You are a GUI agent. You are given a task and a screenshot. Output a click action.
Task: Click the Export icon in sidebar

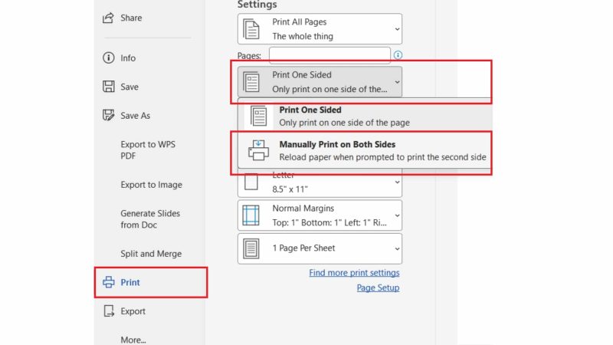click(108, 311)
